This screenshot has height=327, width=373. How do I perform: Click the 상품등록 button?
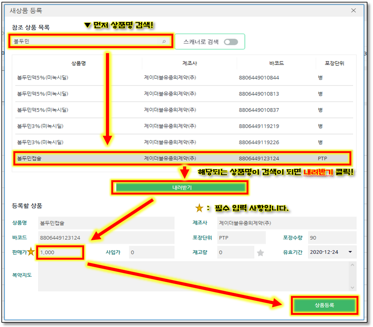pos(324,305)
